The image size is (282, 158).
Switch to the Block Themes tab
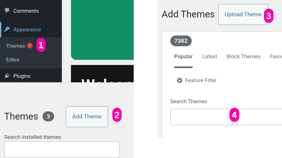point(243,57)
